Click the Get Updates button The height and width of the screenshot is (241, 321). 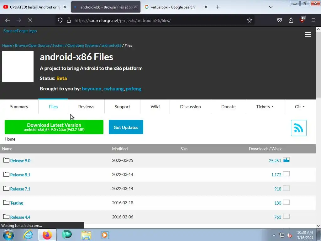pyautogui.click(x=126, y=127)
